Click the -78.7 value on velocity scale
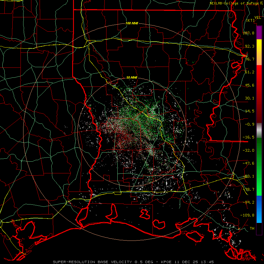This screenshot has height=264, width=264. tap(248, 189)
